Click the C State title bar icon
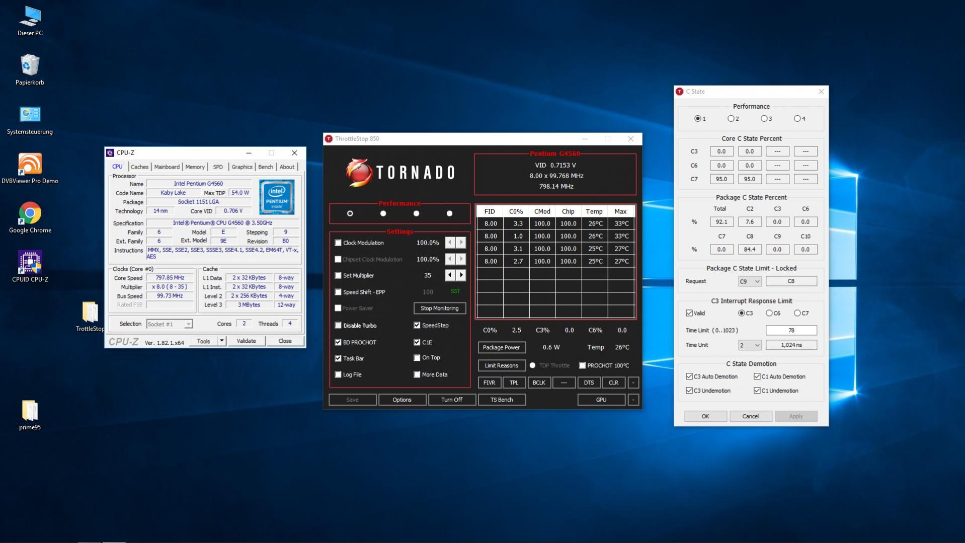The width and height of the screenshot is (965, 543). pyautogui.click(x=680, y=92)
